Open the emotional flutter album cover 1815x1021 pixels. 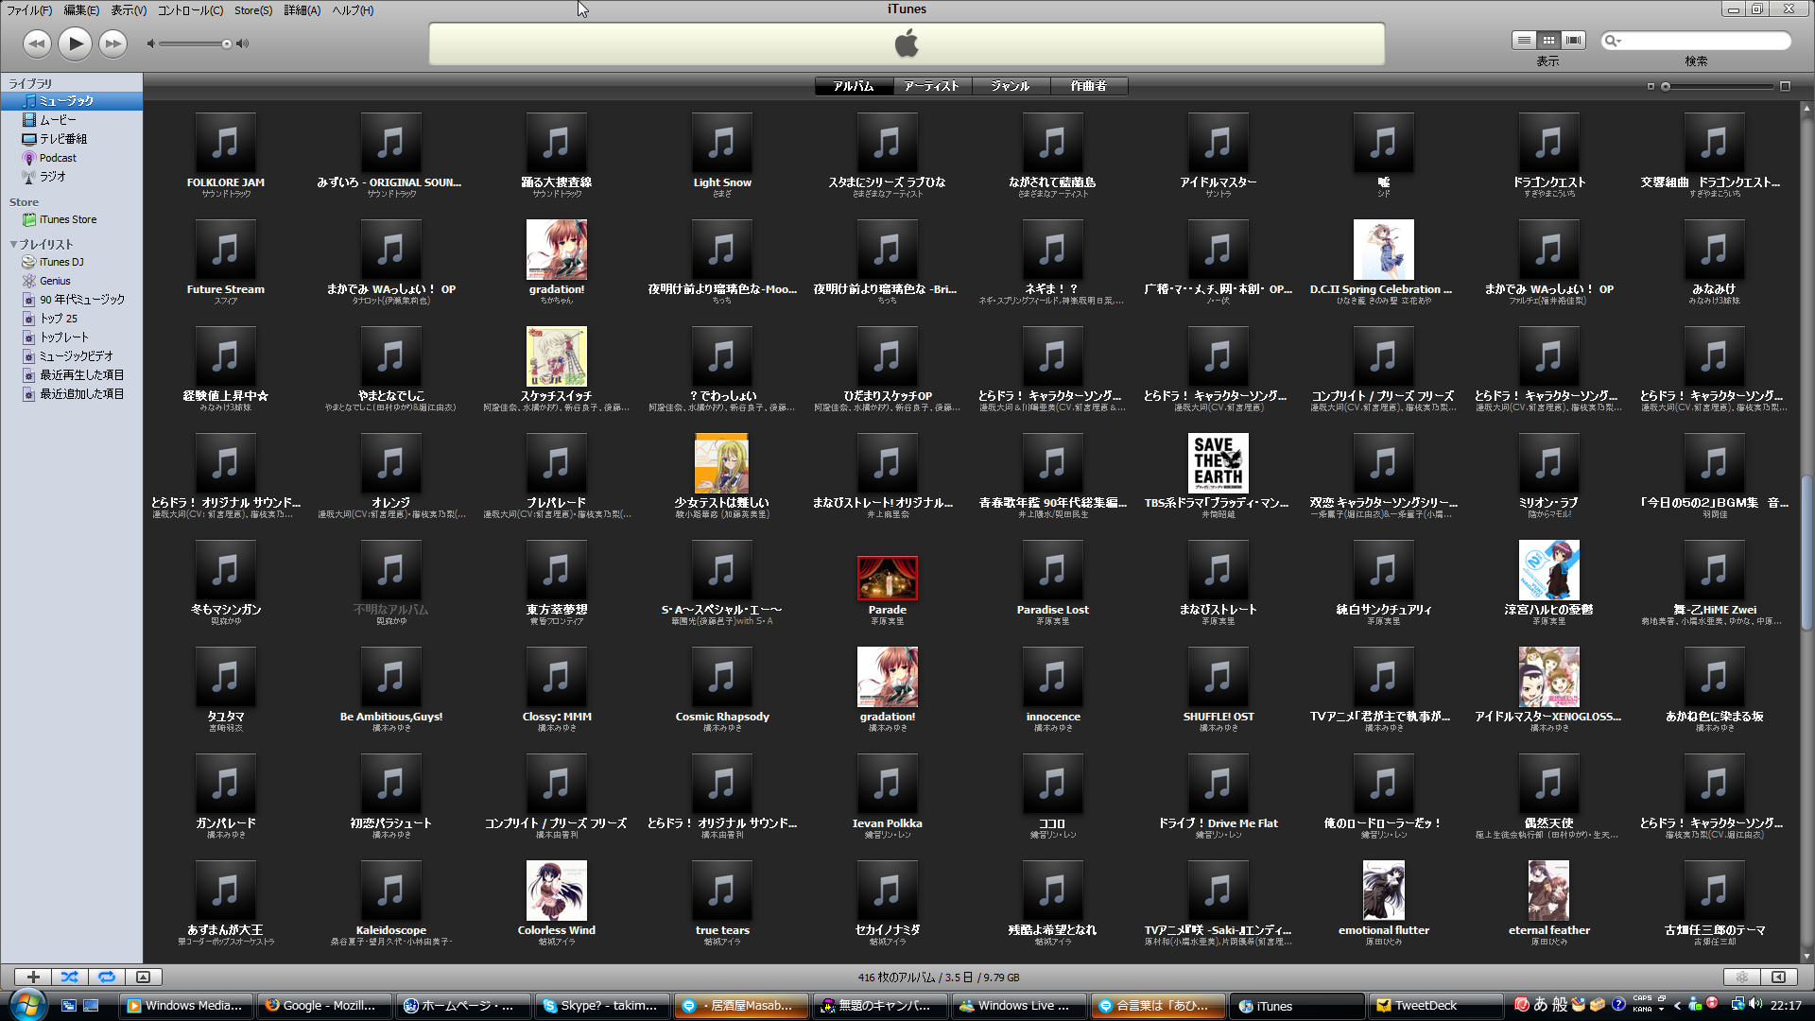(x=1383, y=891)
